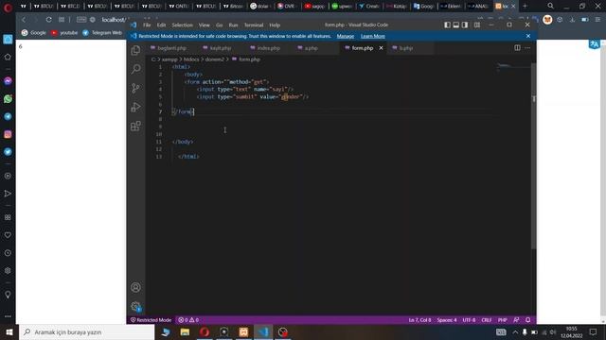This screenshot has width=606, height=340.
Task: Open Opera sidebar Twitter icon
Action: tap(8, 152)
